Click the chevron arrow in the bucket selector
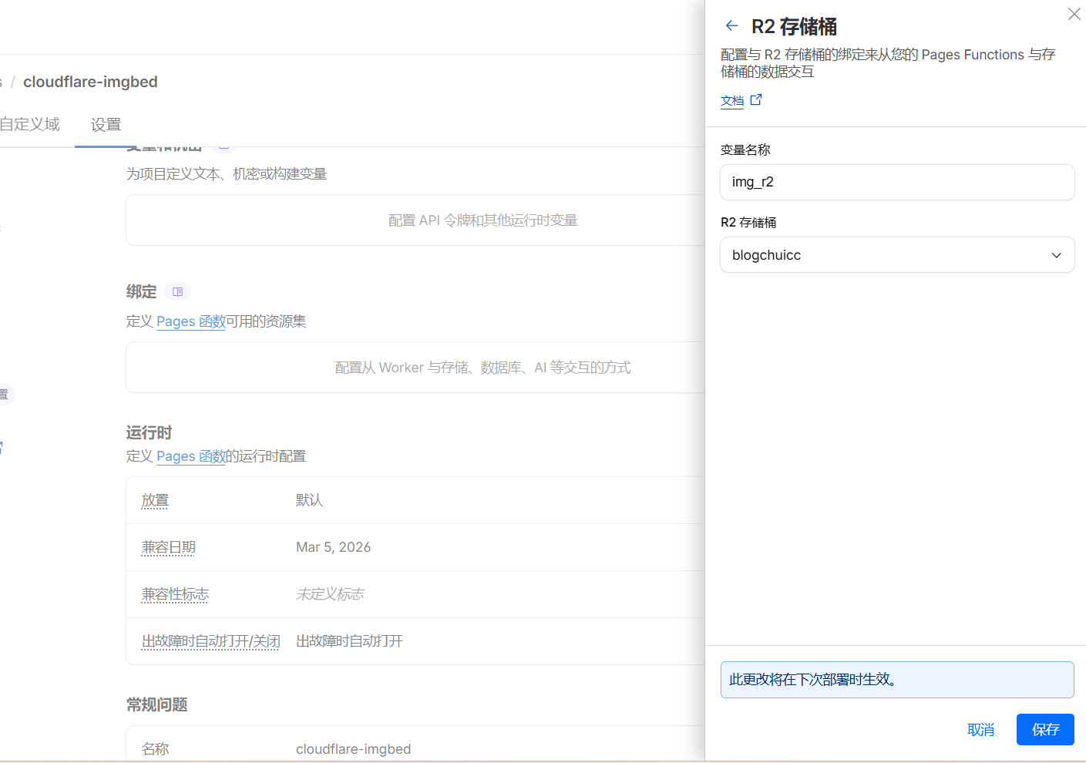The image size is (1086, 763). point(1056,256)
